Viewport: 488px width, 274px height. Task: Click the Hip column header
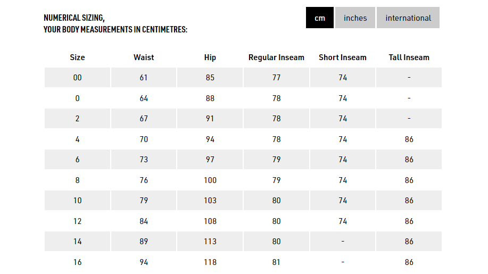(x=210, y=57)
